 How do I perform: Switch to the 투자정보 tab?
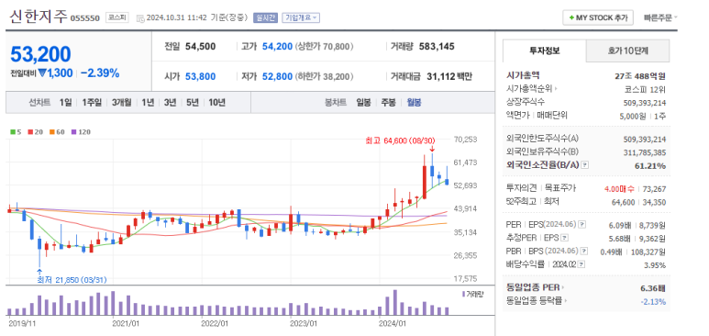pos(545,50)
